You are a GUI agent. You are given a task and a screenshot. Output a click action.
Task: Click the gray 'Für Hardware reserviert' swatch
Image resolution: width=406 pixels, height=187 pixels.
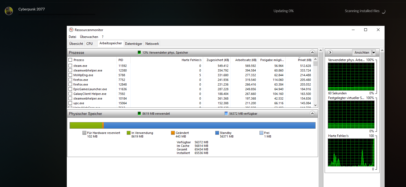click(84, 133)
